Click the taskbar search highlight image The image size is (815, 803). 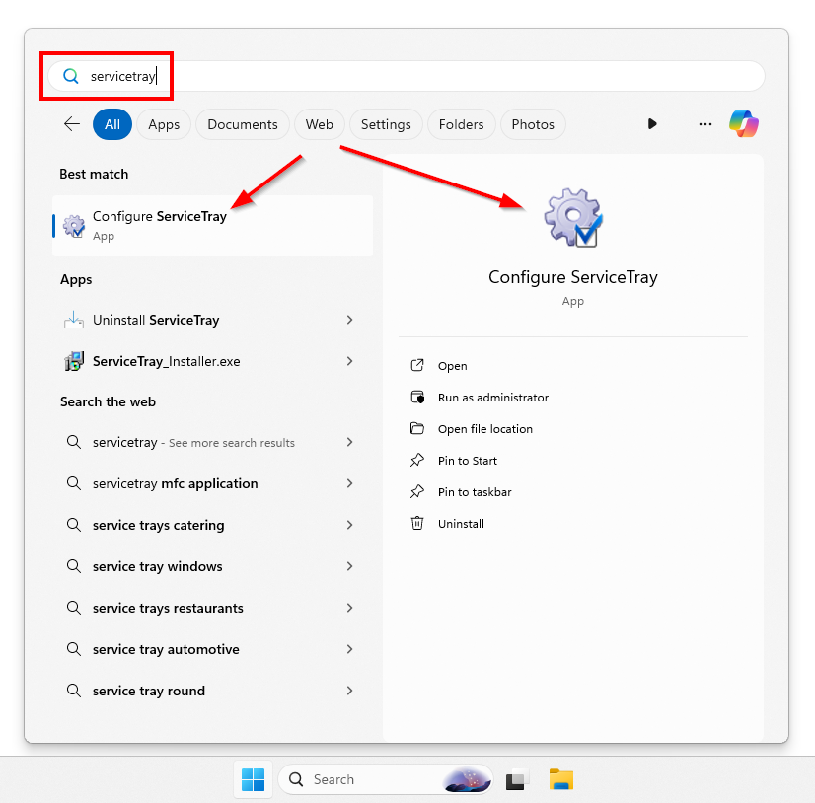click(x=467, y=779)
